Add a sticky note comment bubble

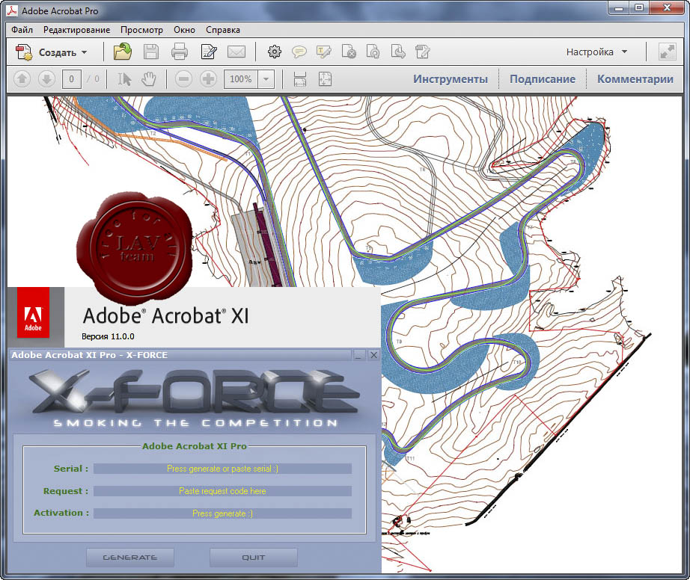299,52
